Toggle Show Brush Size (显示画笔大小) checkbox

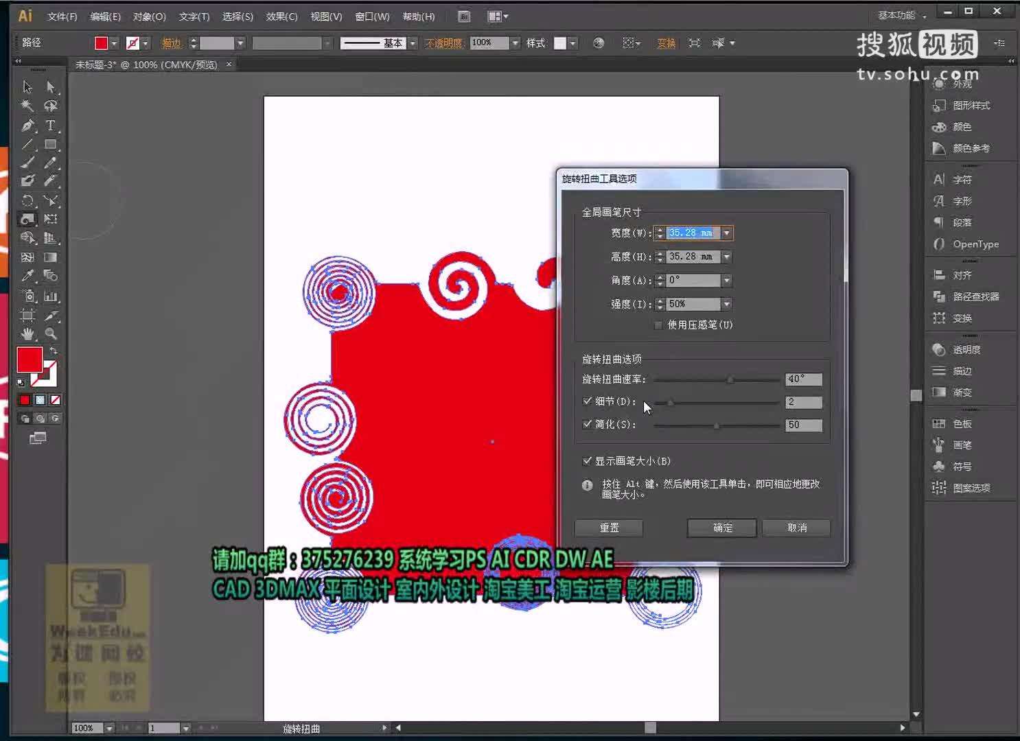pos(587,461)
